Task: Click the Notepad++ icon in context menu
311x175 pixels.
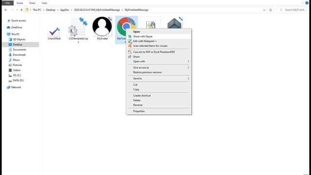Action: pyautogui.click(x=130, y=41)
